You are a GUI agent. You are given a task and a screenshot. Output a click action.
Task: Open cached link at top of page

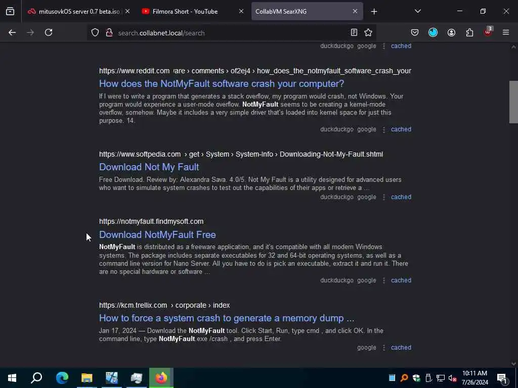click(x=401, y=46)
